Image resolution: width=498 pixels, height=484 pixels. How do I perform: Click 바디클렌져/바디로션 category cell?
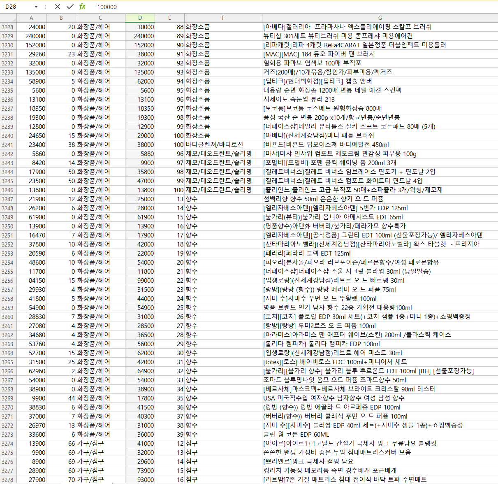point(223,144)
